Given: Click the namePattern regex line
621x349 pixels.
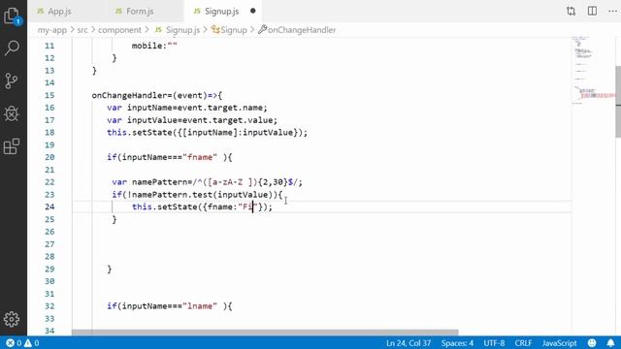Looking at the screenshot, I should click(207, 182).
